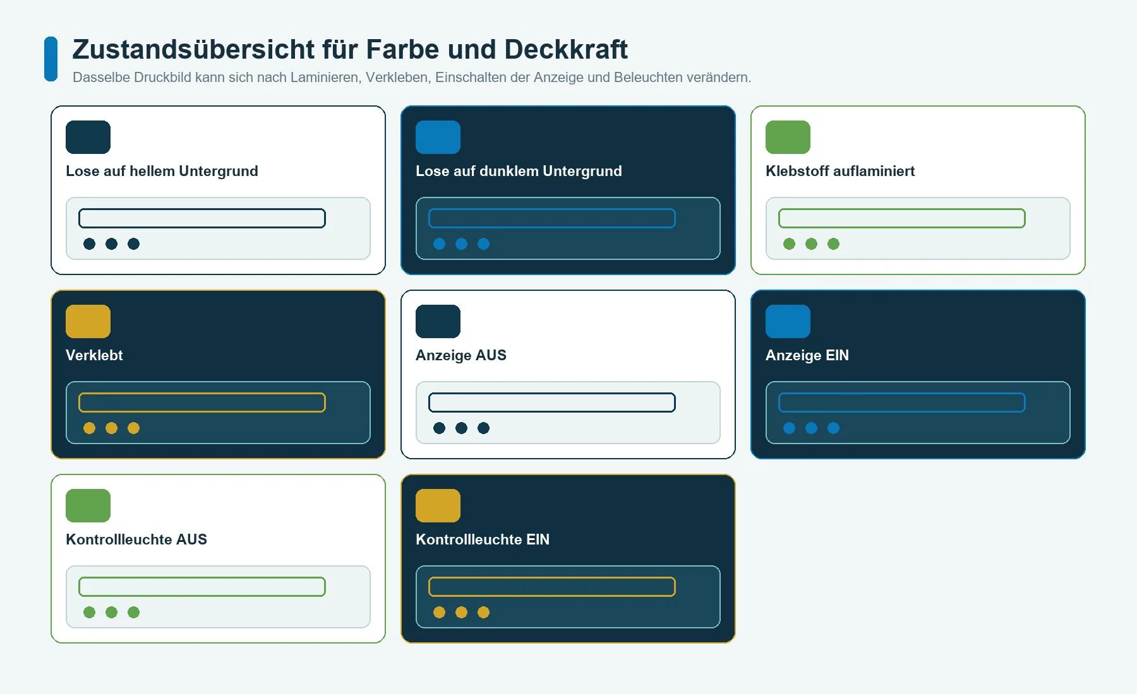
Task: Click the middle blue dot in 'Anzeige EIN' card
Action: 811,428
